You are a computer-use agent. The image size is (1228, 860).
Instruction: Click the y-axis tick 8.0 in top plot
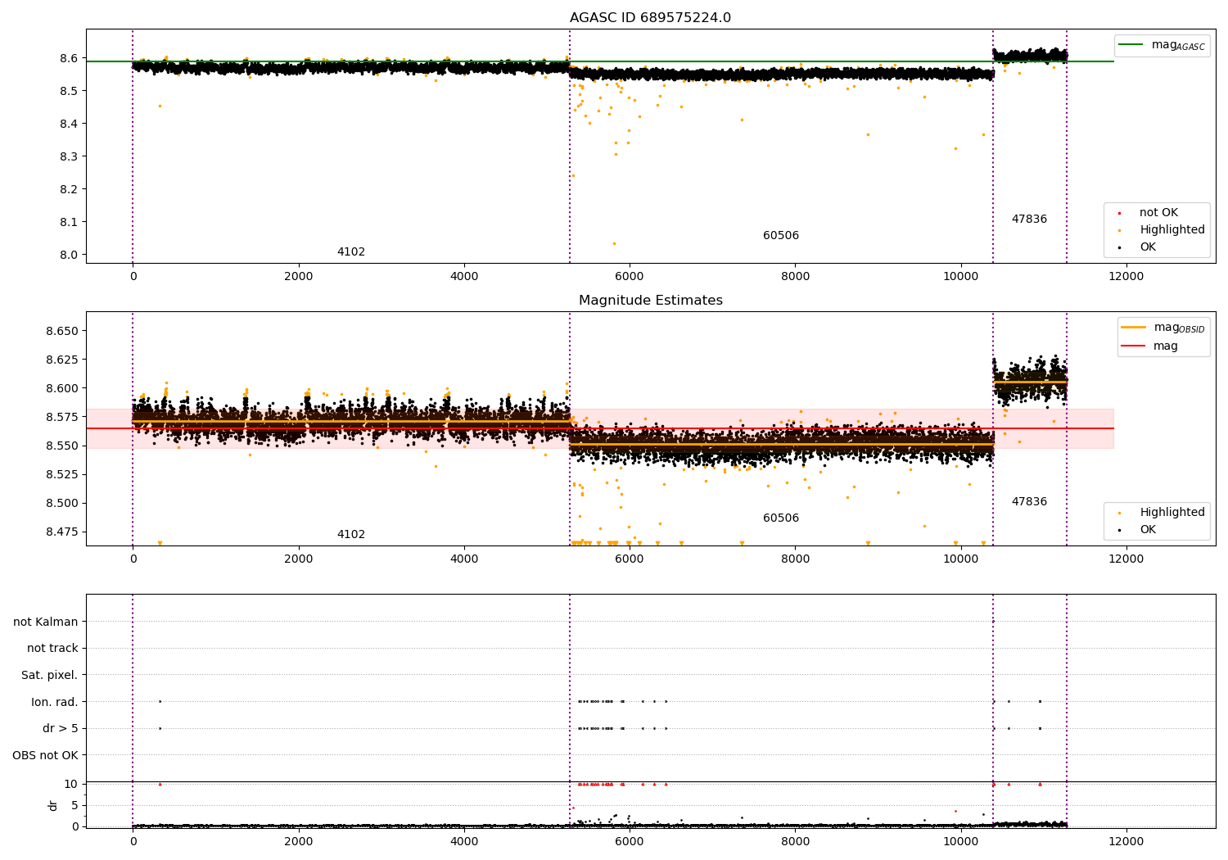point(69,255)
